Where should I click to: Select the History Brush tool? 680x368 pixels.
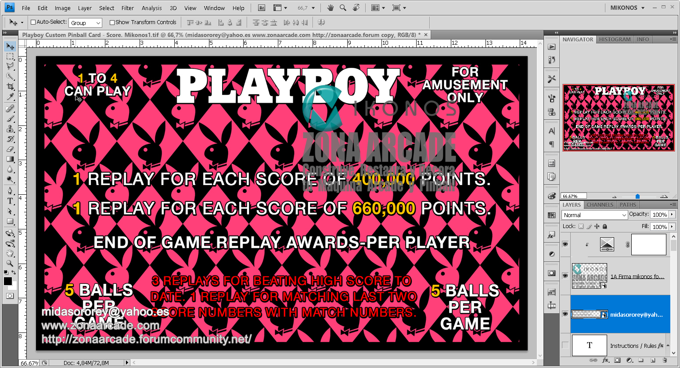coord(10,139)
